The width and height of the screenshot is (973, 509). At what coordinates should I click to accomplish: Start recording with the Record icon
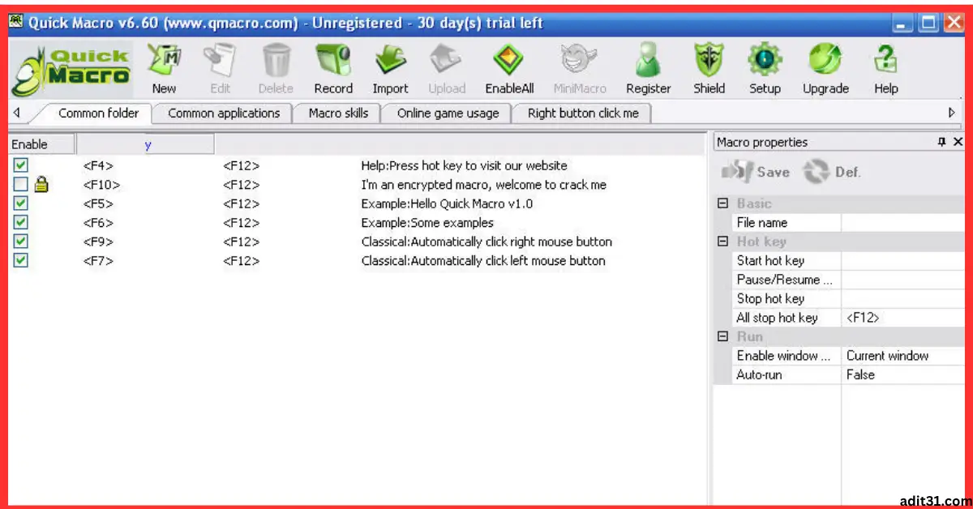click(333, 62)
